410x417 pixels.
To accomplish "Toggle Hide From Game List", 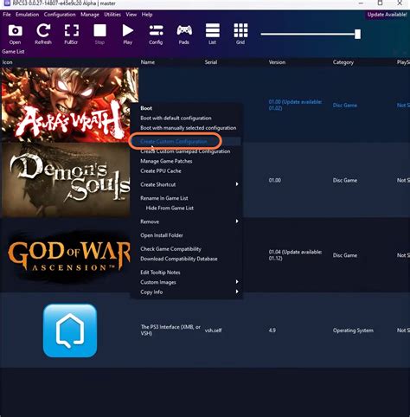I will [170, 208].
